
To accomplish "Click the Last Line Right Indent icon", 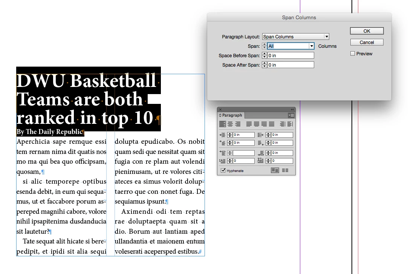I will pyautogui.click(x=260, y=143).
